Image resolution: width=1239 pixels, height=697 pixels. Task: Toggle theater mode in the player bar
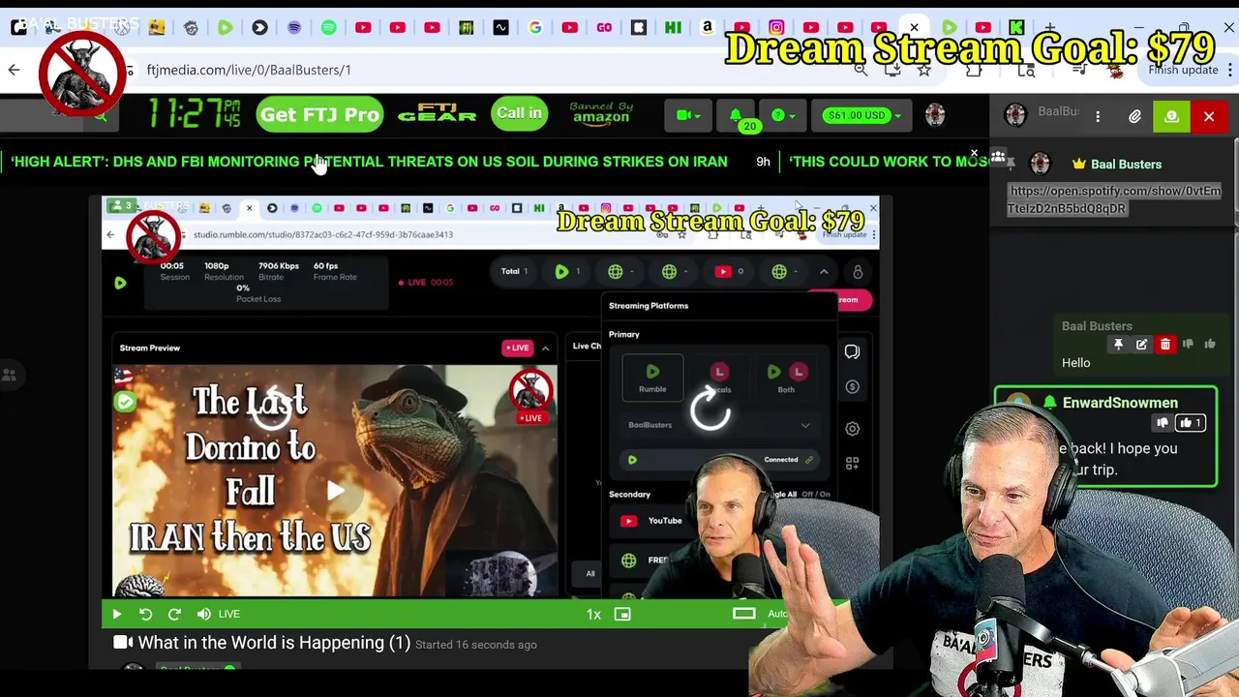click(743, 613)
